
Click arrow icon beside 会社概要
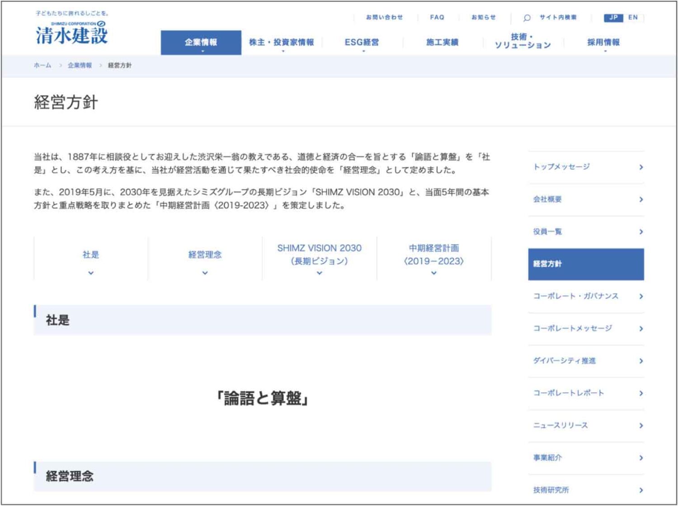pyautogui.click(x=641, y=199)
